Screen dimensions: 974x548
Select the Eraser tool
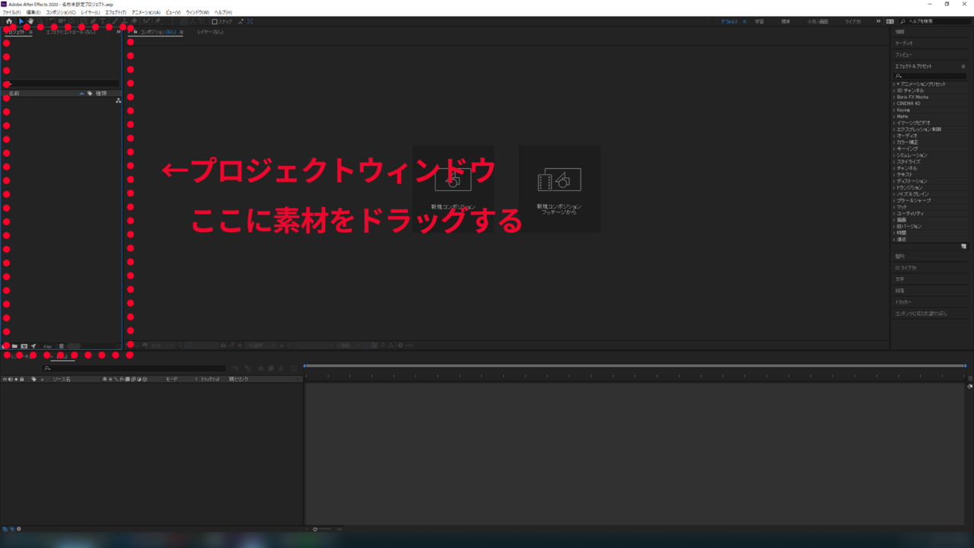134,21
